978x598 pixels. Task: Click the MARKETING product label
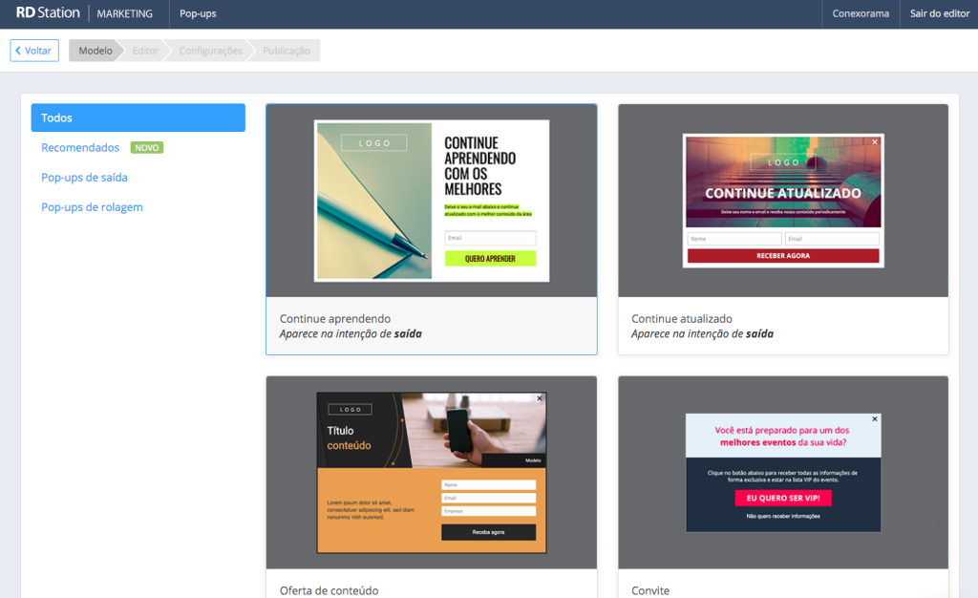click(124, 14)
